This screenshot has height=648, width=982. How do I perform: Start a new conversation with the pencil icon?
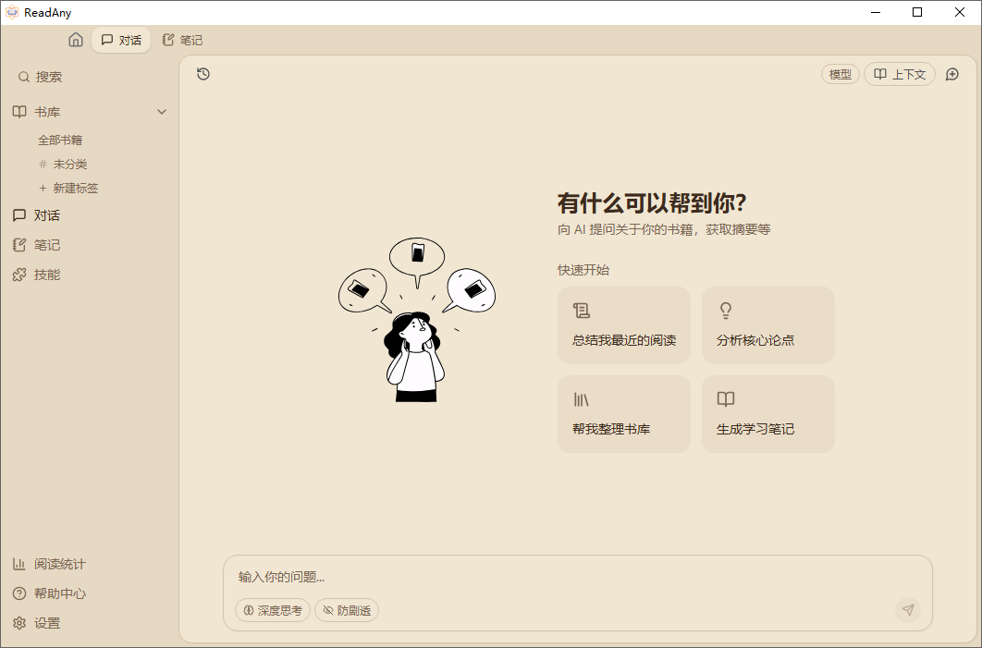(x=951, y=74)
